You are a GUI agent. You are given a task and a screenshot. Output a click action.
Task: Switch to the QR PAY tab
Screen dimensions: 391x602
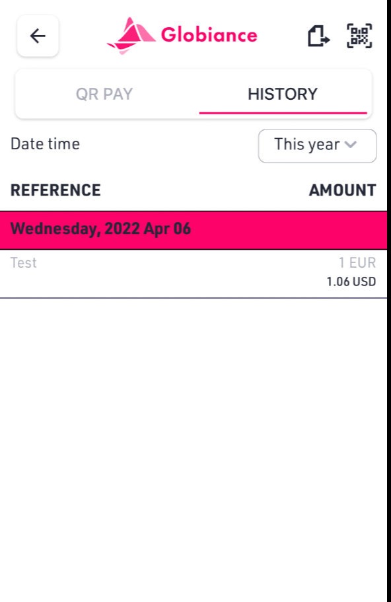tap(106, 94)
